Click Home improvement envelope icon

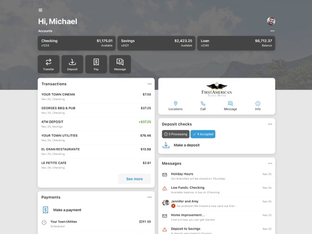(x=164, y=216)
